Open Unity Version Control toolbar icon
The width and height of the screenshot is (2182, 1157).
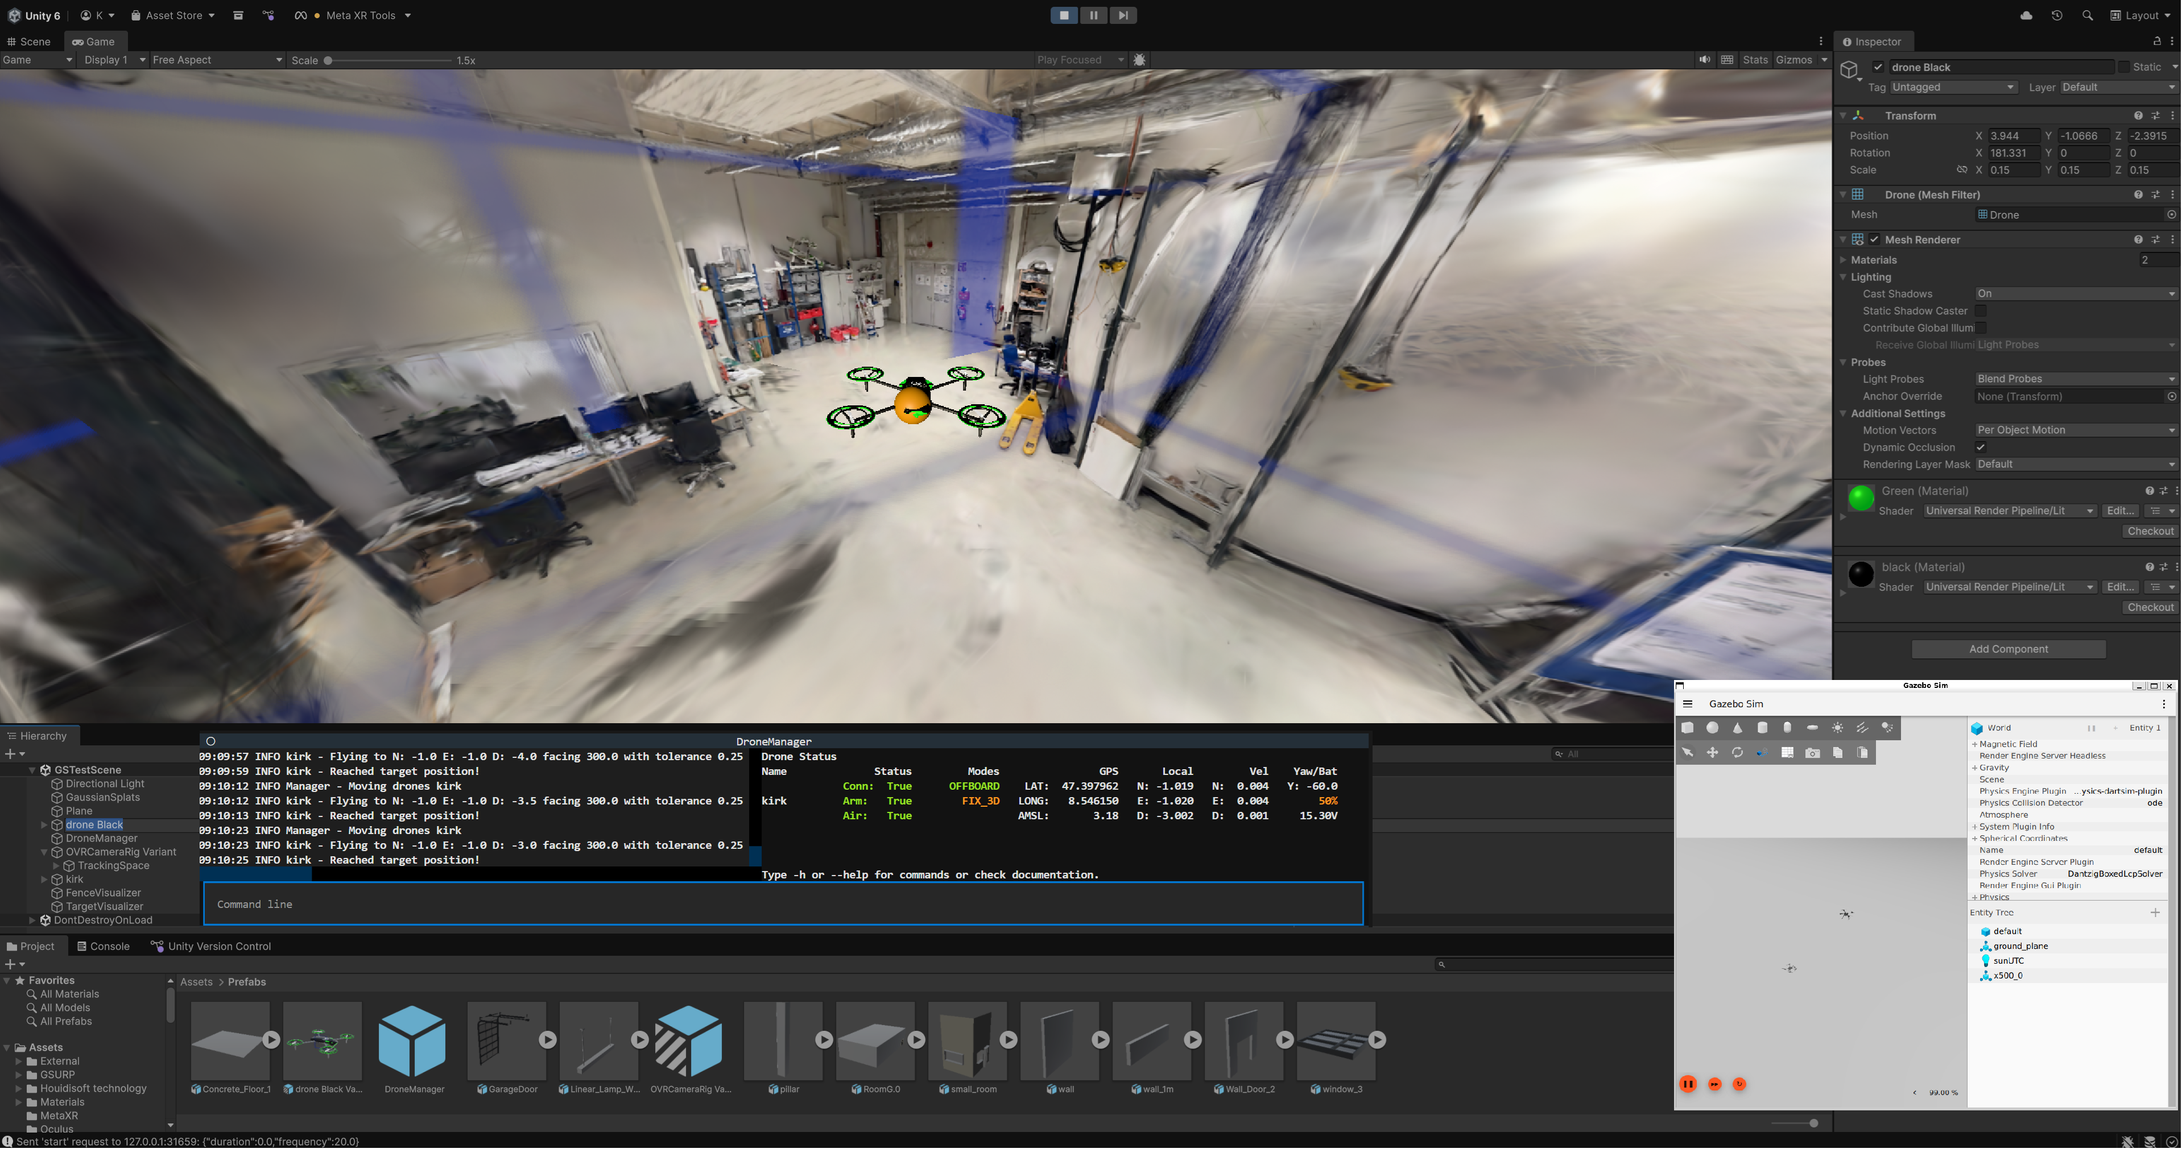coord(268,15)
